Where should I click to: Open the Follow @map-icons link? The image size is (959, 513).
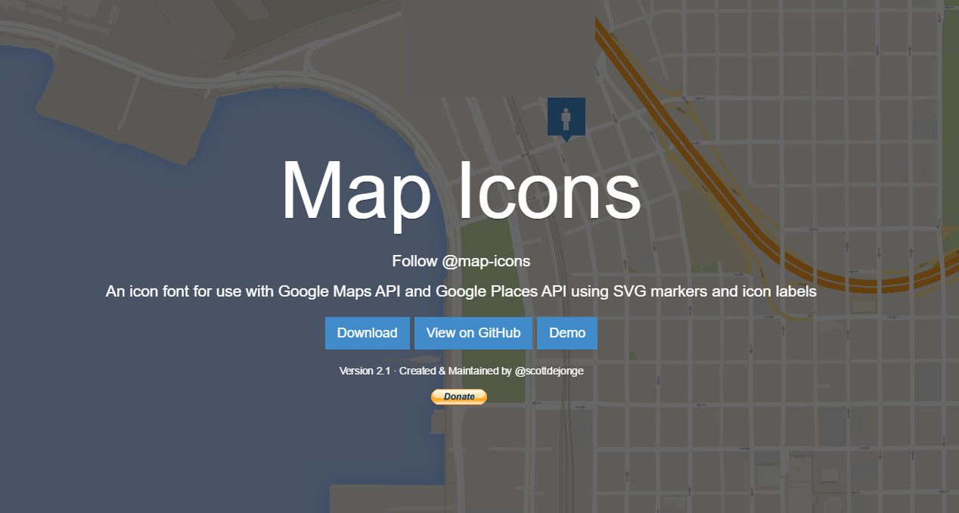pos(461,261)
